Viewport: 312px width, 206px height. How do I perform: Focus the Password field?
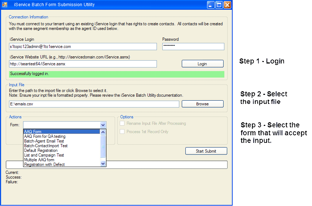click(x=193, y=47)
